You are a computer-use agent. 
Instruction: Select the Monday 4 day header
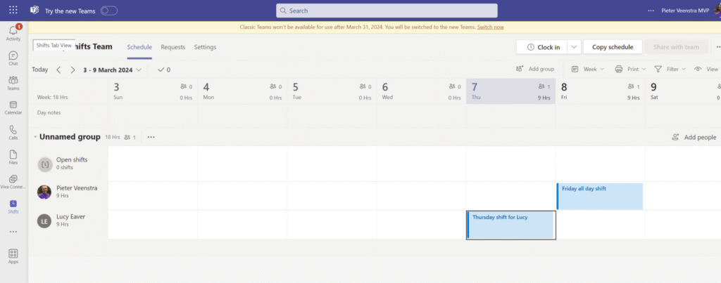point(242,91)
